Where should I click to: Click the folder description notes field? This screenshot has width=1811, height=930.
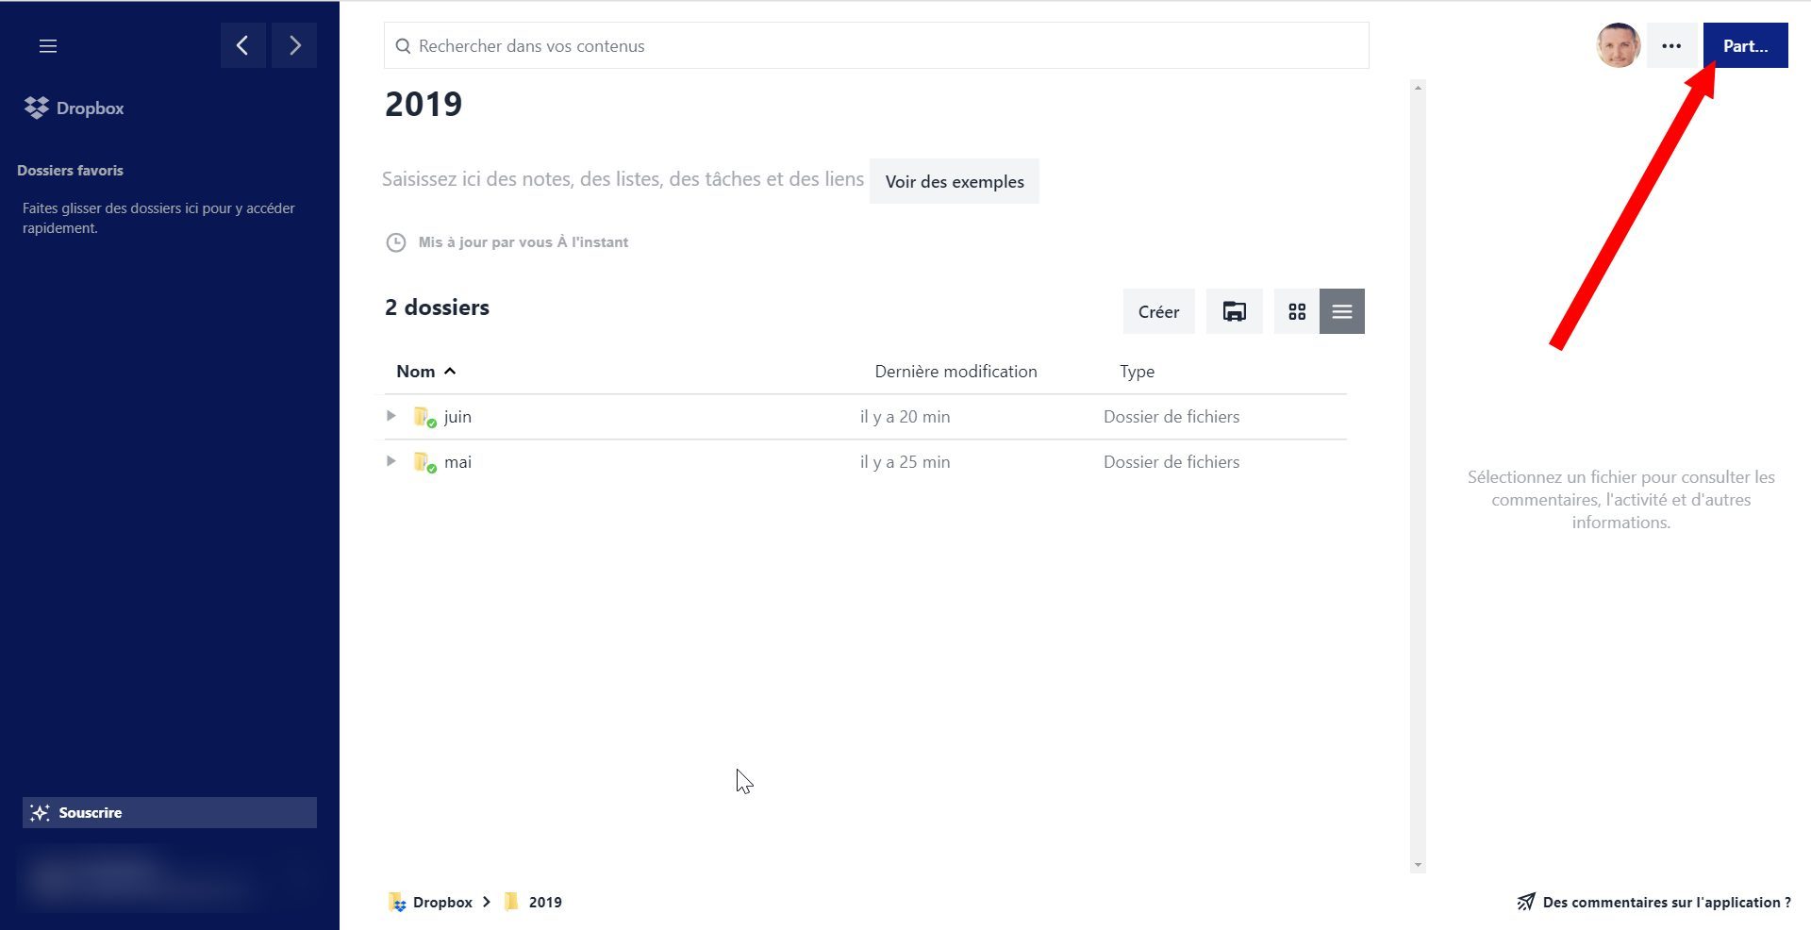pyautogui.click(x=623, y=179)
